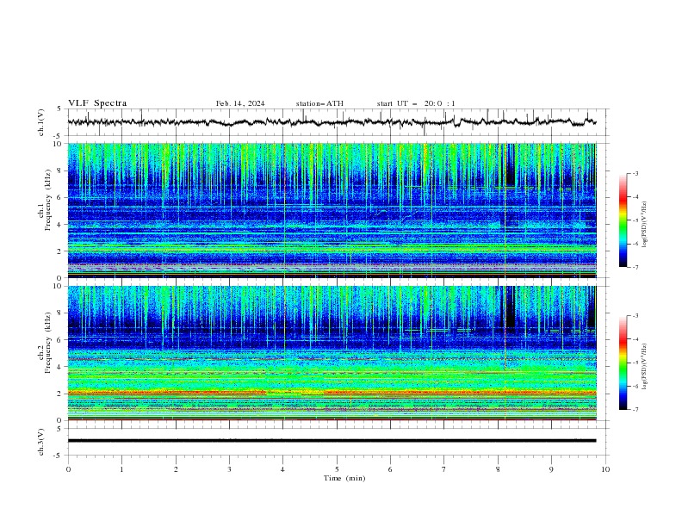Select the log(PSD) label beside upper colorbar
The height and width of the screenshot is (527, 682).
(x=645, y=225)
